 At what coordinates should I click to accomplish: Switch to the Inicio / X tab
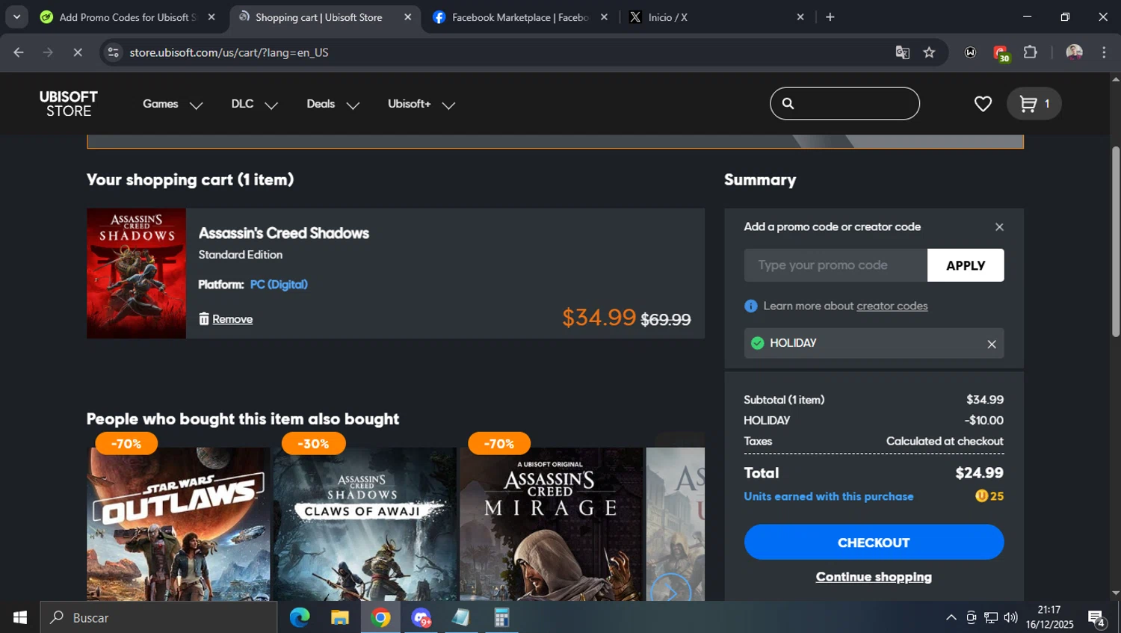pos(717,16)
